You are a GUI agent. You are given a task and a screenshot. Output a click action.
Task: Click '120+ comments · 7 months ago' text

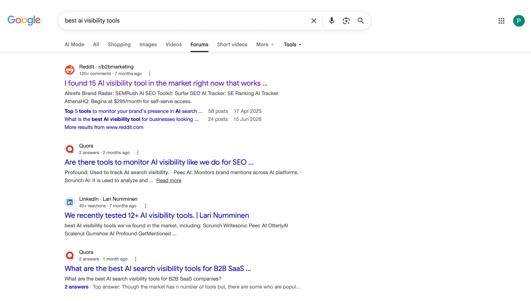pos(110,74)
